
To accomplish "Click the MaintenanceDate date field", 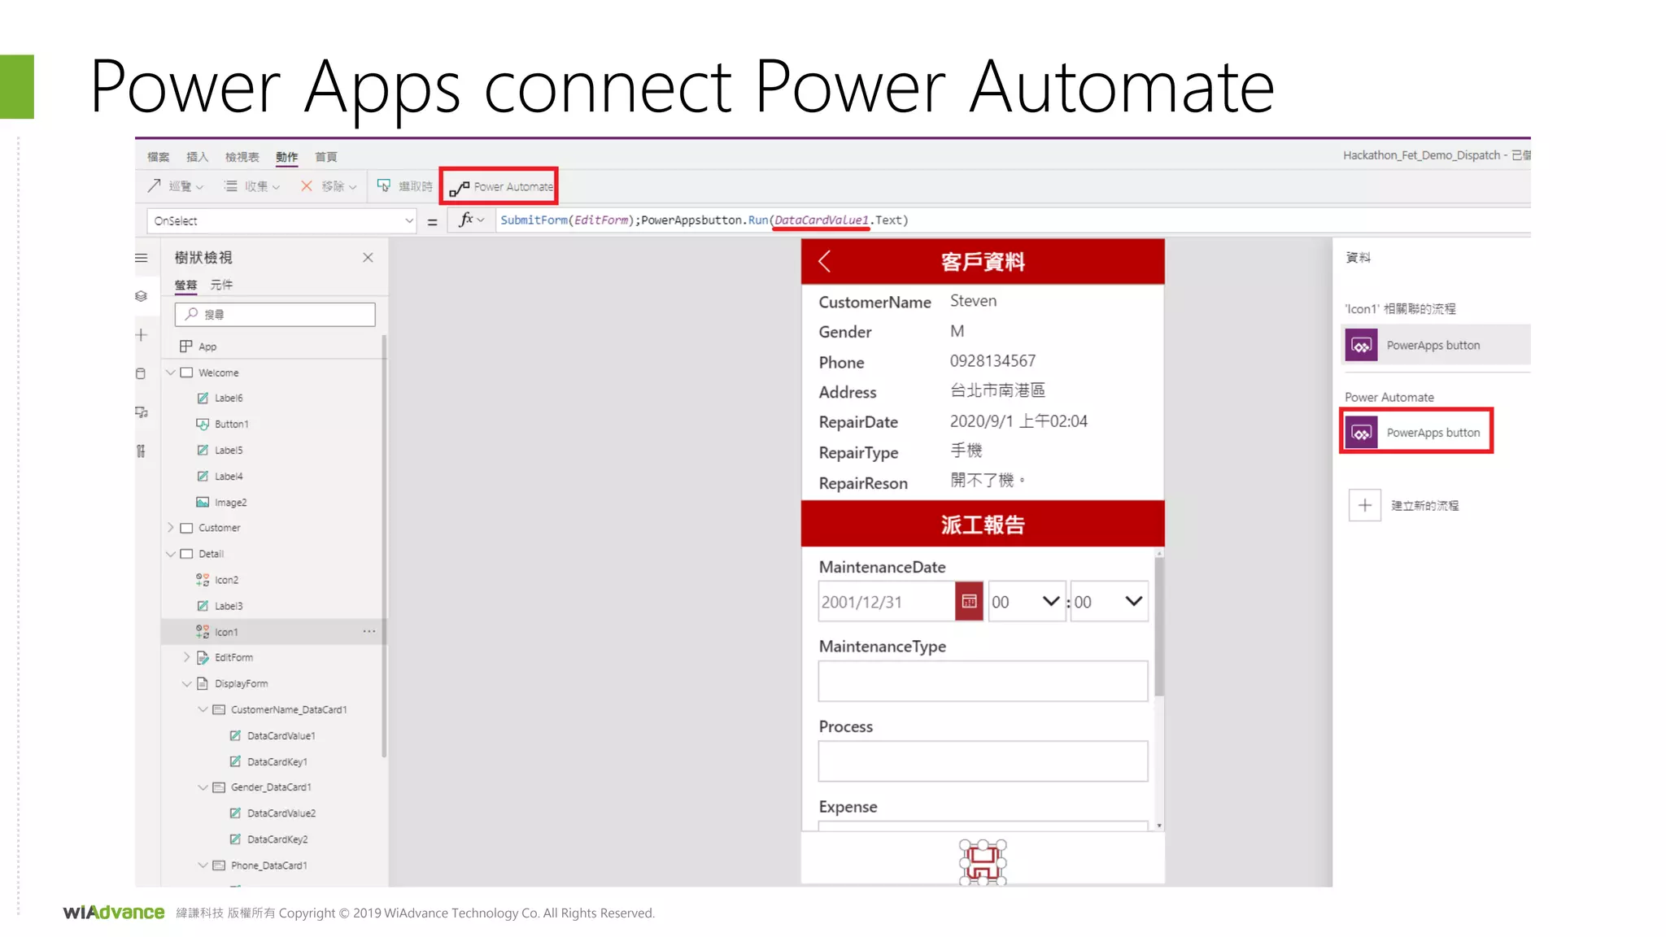I will [x=887, y=602].
